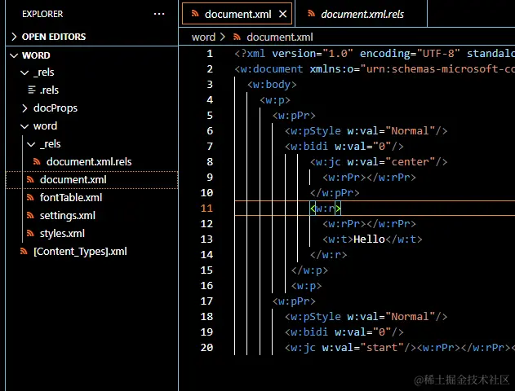
Task: Click the XML icon beside settings.xml
Action: [30, 216]
